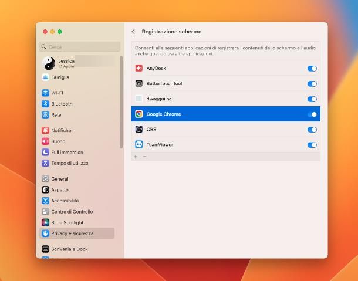Open Rete network settings
The height and width of the screenshot is (281, 358).
coord(77,114)
